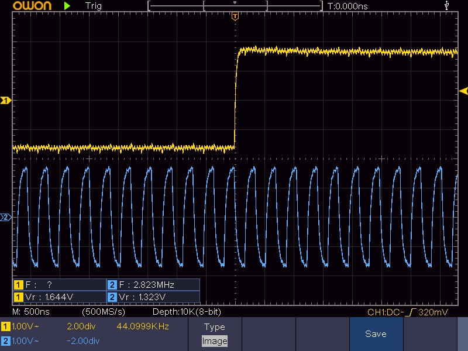Click the green Run status arrow icon
468x351 pixels.
[68, 6]
